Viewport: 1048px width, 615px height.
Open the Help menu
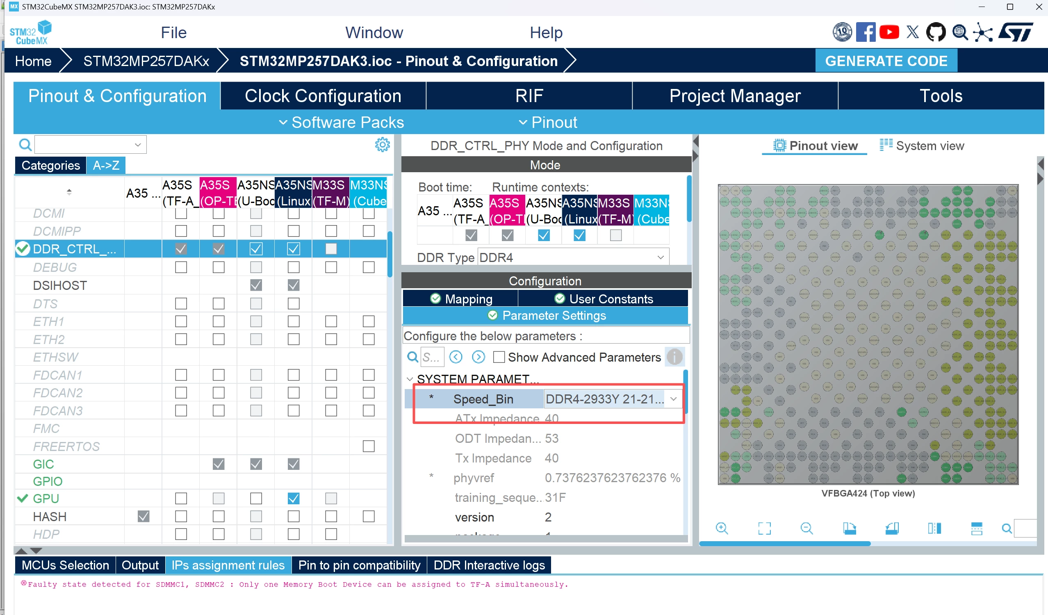[x=546, y=32]
